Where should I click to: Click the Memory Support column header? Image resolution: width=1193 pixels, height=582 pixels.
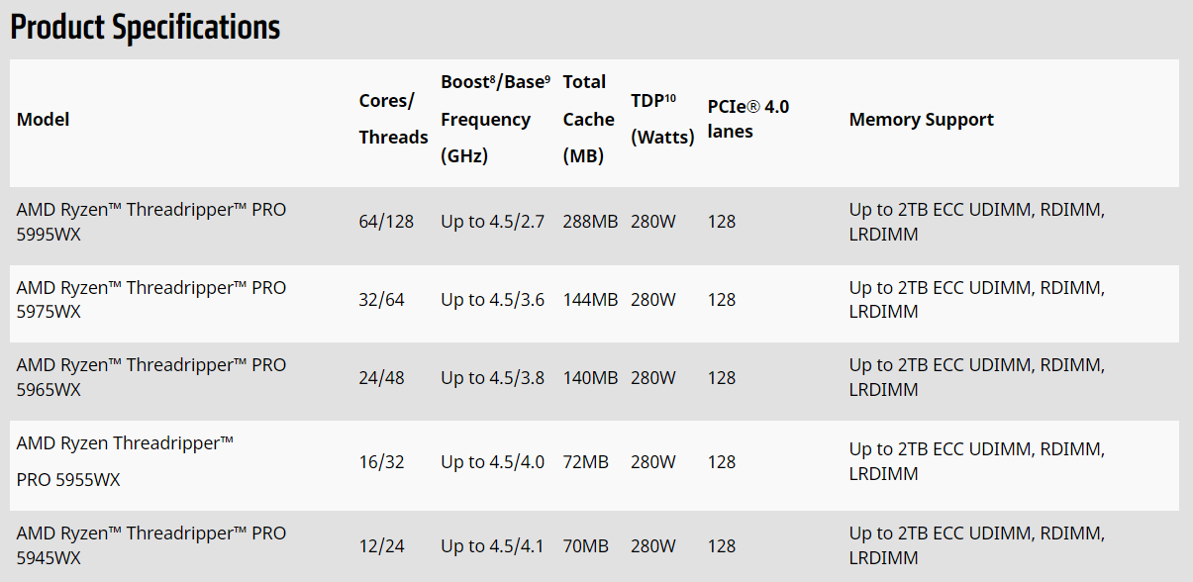coord(921,120)
